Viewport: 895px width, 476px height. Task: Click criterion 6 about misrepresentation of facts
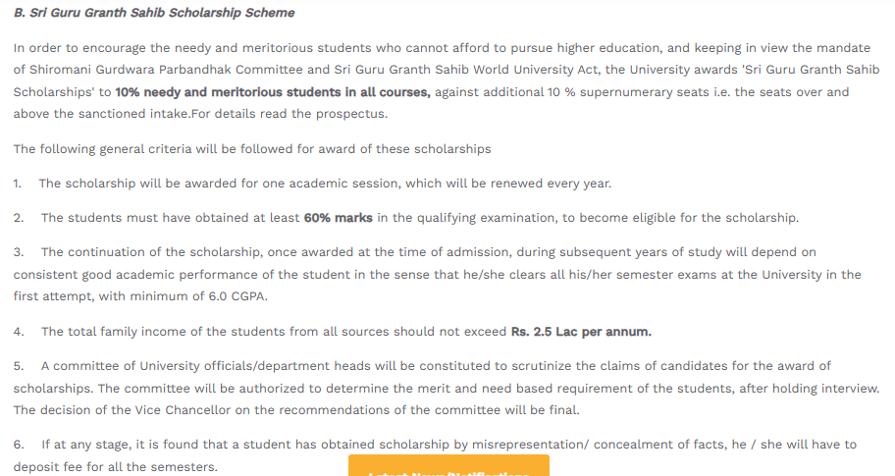point(448,444)
